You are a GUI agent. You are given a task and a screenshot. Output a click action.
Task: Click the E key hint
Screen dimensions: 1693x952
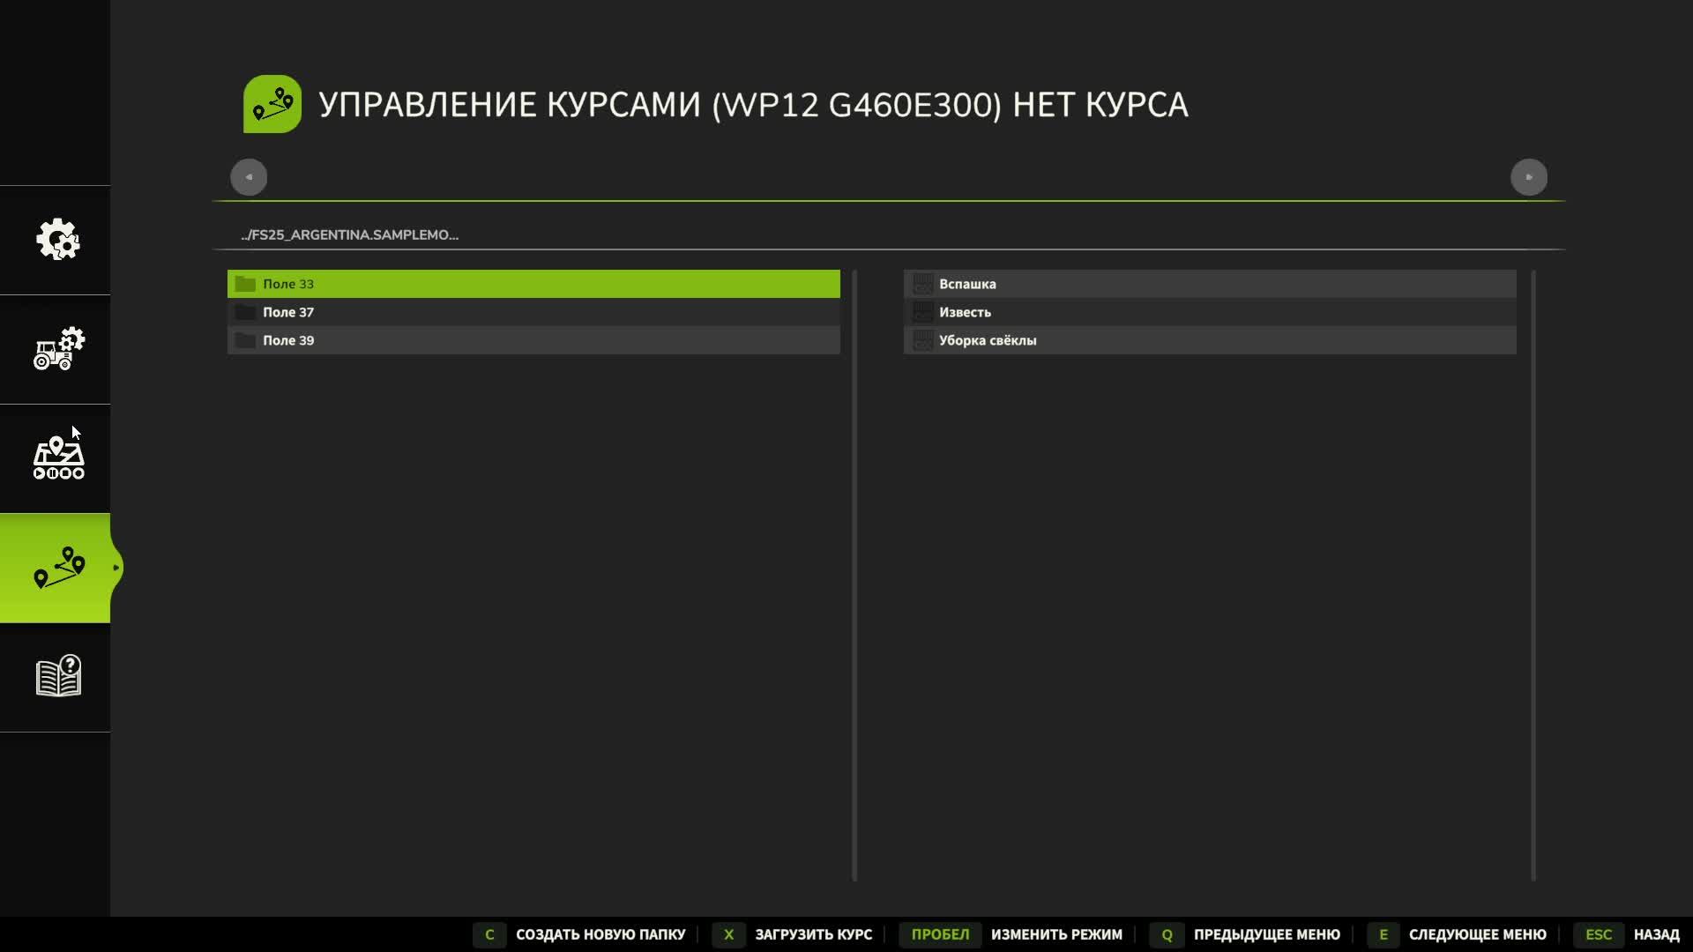tap(1383, 934)
